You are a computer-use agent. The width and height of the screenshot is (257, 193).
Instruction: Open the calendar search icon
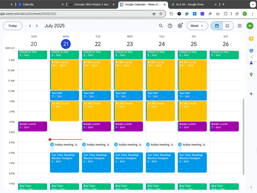[x=161, y=26]
